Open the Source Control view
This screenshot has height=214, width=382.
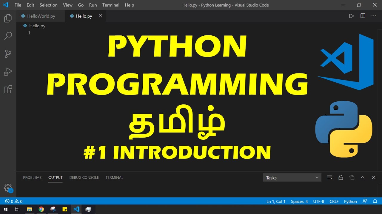(x=8, y=54)
